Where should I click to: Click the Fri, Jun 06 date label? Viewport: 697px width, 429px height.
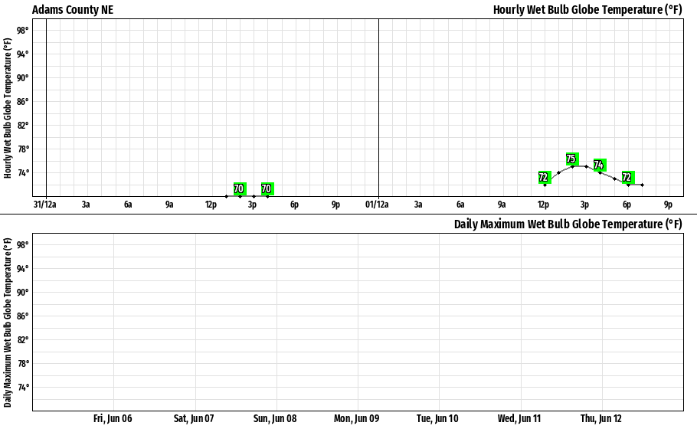(x=113, y=418)
